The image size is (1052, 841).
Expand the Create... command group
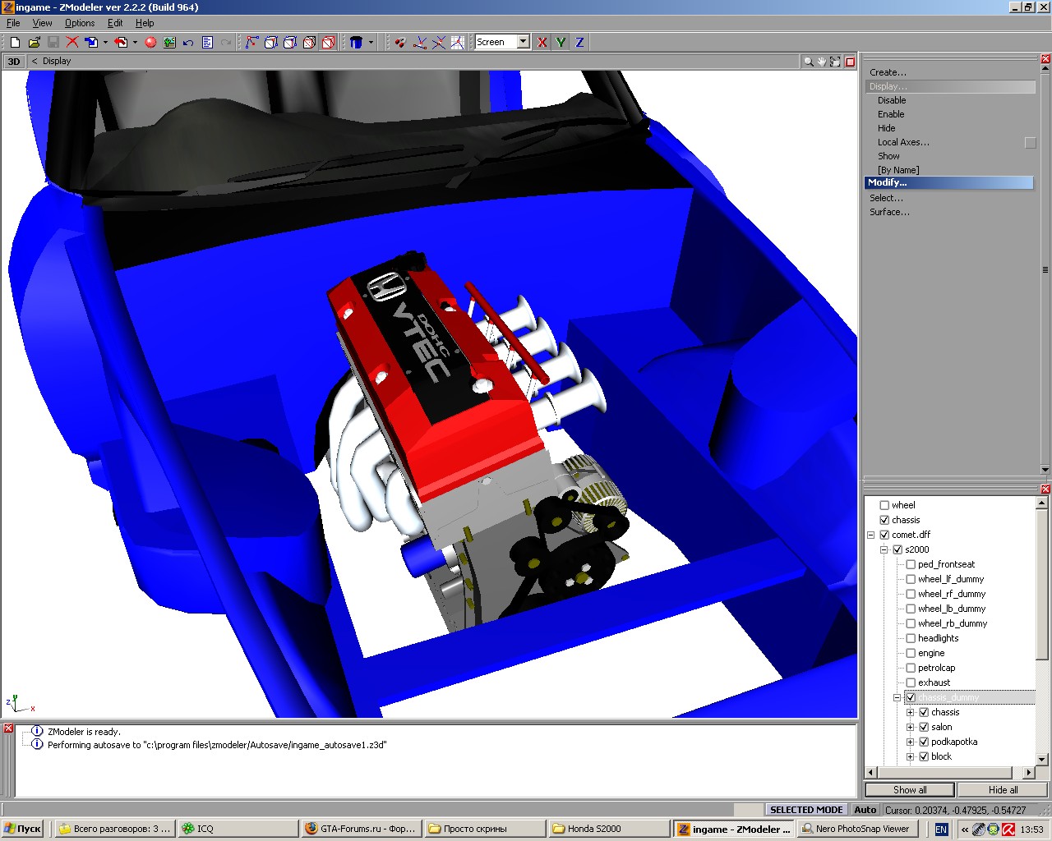(x=888, y=72)
